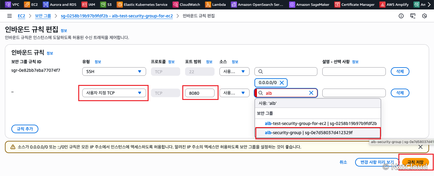This screenshot has height=176, width=434.
Task: Open the source dropdown for SSH rule
Action: tap(234, 71)
